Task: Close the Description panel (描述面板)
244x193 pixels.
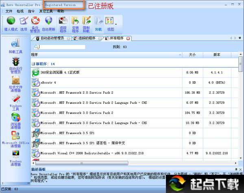Action: click(240, 169)
